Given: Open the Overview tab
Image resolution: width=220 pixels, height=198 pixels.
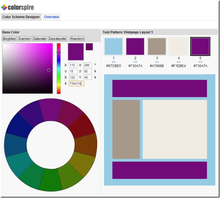Looking at the screenshot, I should pos(51,17).
